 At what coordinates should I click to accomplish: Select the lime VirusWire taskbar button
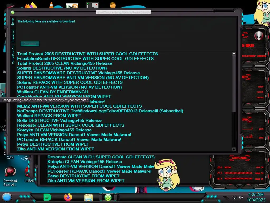[108, 197]
